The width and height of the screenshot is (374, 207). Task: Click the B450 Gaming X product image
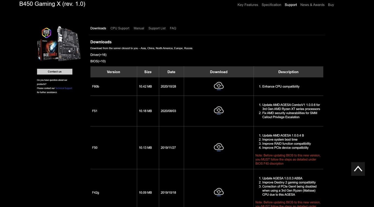(x=59, y=43)
